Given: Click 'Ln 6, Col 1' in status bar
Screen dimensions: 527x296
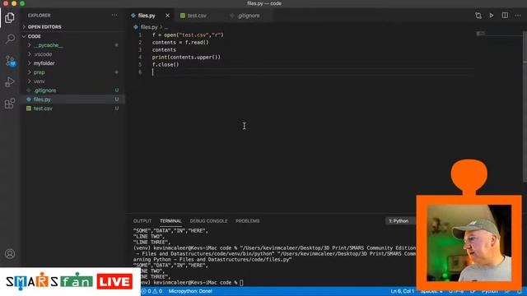Looking at the screenshot, I should coord(403,291).
